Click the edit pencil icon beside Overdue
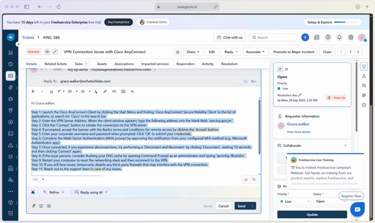This screenshot has height=223, width=375. 55,52
